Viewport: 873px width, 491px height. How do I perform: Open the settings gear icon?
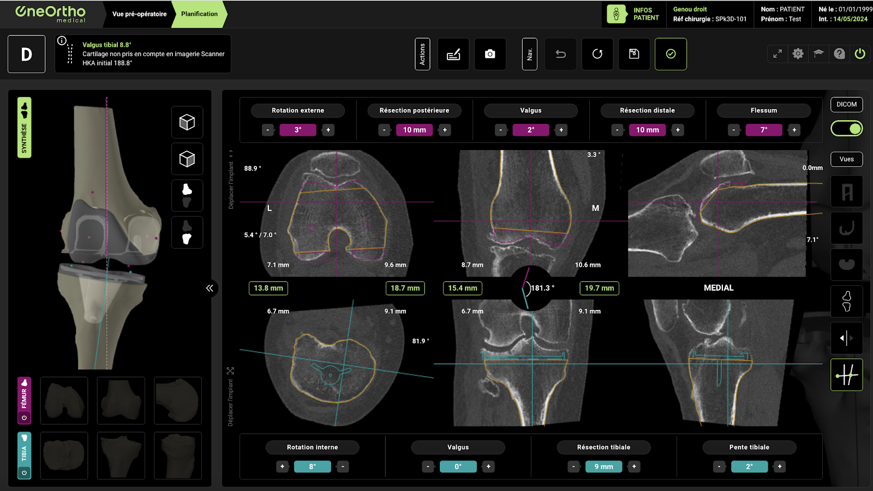(x=798, y=54)
